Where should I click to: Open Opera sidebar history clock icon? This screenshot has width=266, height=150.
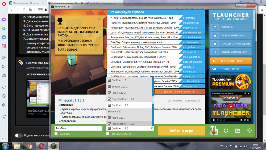pyautogui.click(x=4, y=96)
